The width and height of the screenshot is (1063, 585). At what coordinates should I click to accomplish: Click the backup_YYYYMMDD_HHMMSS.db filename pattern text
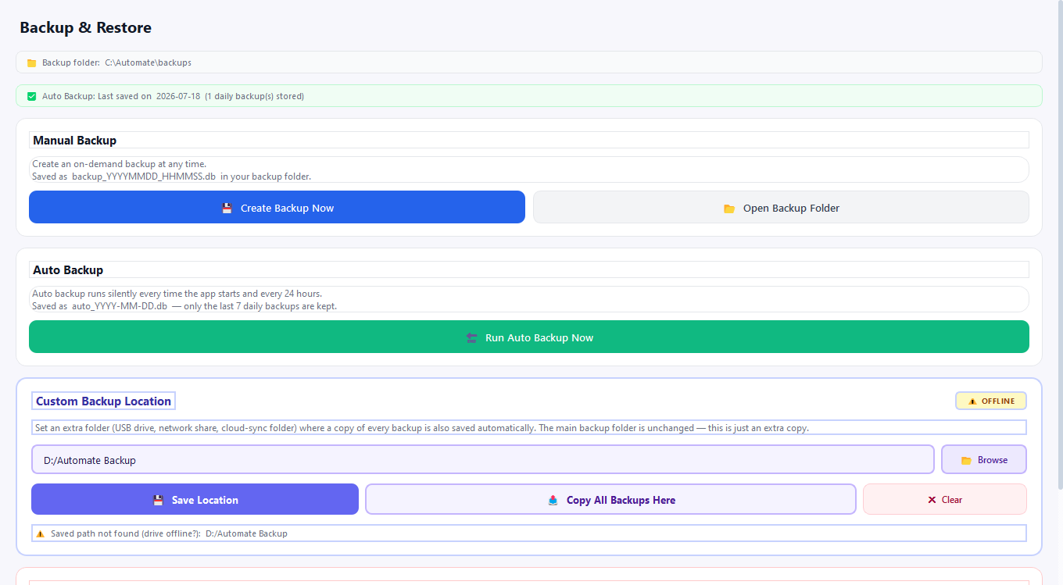click(144, 177)
